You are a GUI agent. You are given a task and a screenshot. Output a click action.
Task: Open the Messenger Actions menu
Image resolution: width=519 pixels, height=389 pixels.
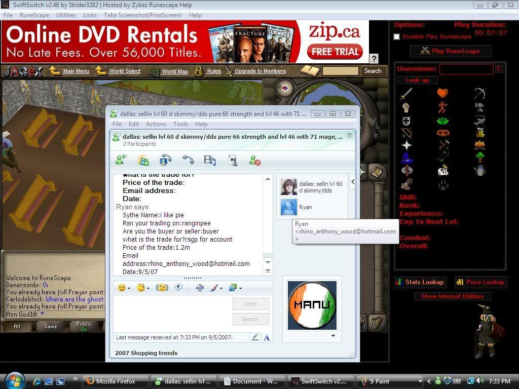tap(156, 124)
